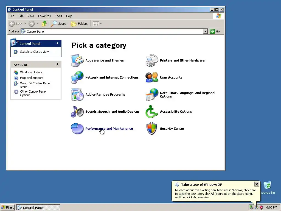Click the Performance and Maintenance pie chart icon
Screen dimensions: 281x211
pyautogui.click(x=77, y=129)
